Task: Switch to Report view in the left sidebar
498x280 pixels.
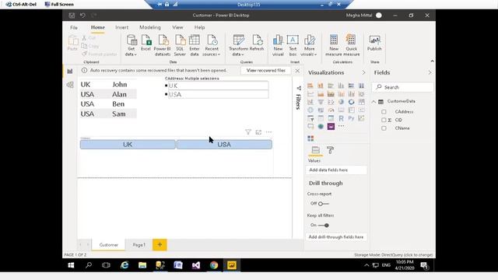Action: [70, 72]
